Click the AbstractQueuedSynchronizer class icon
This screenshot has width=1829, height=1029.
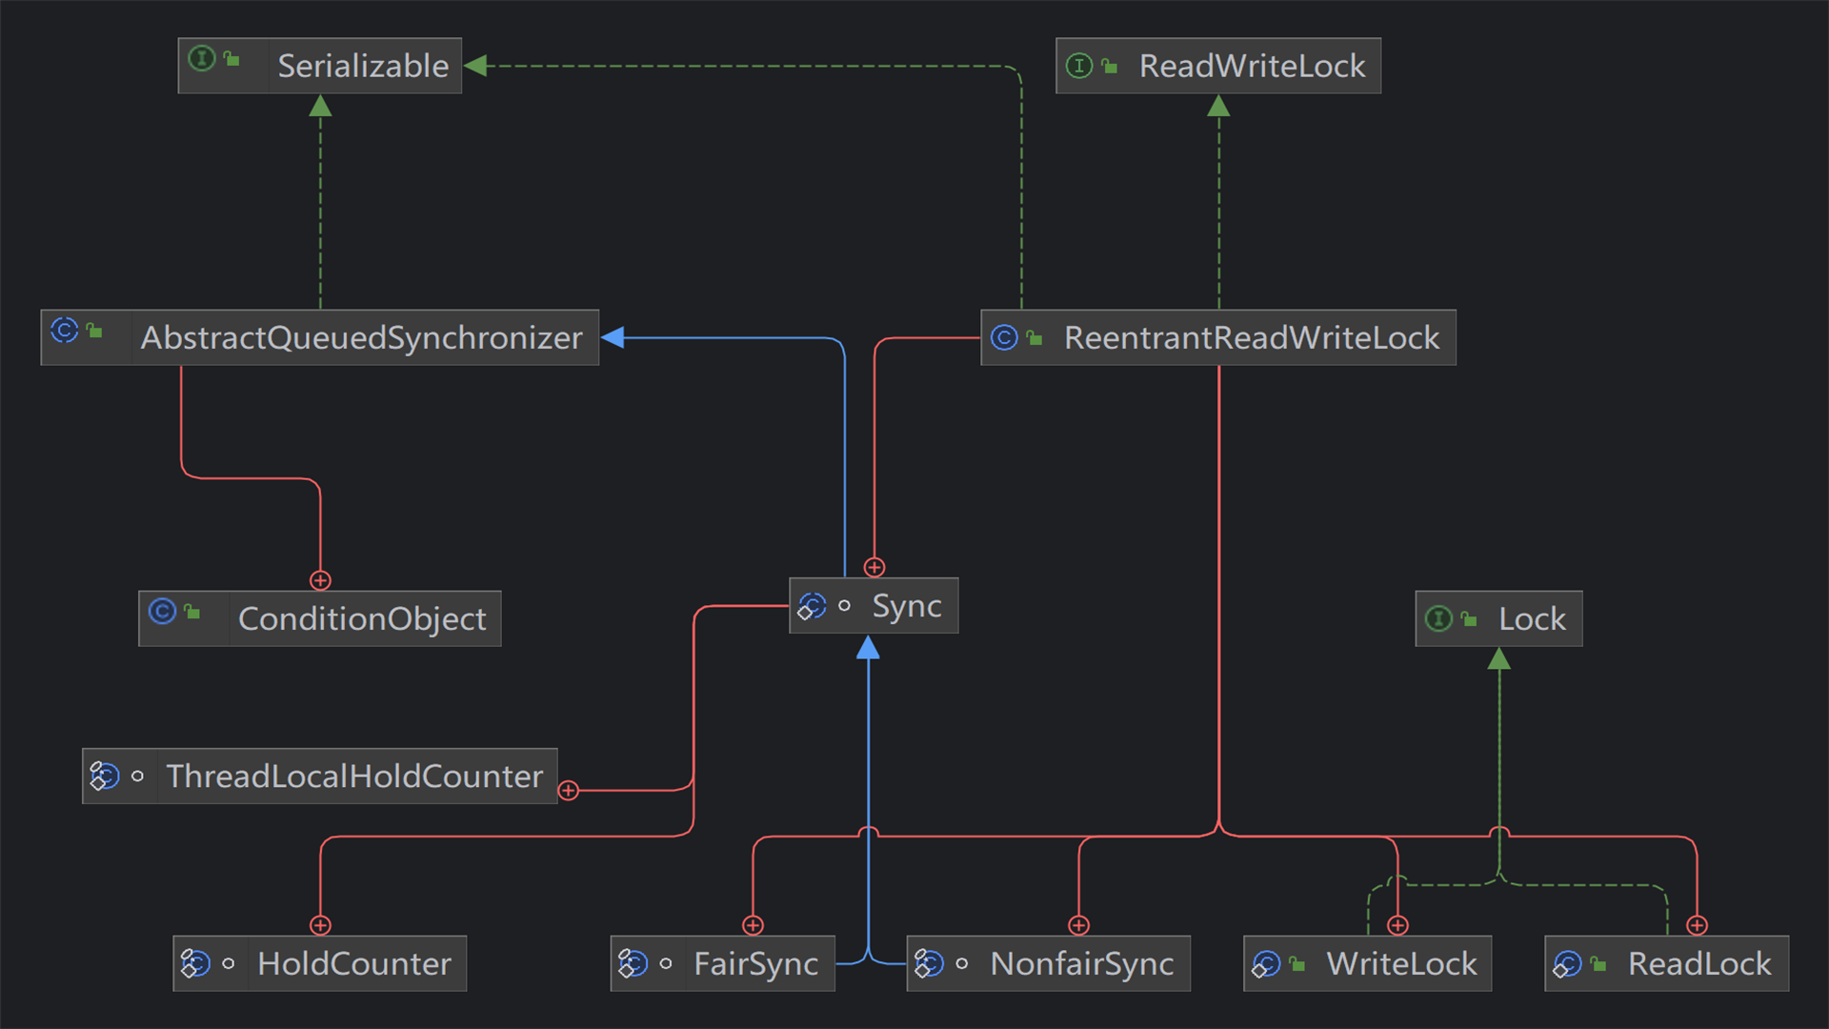click(65, 331)
